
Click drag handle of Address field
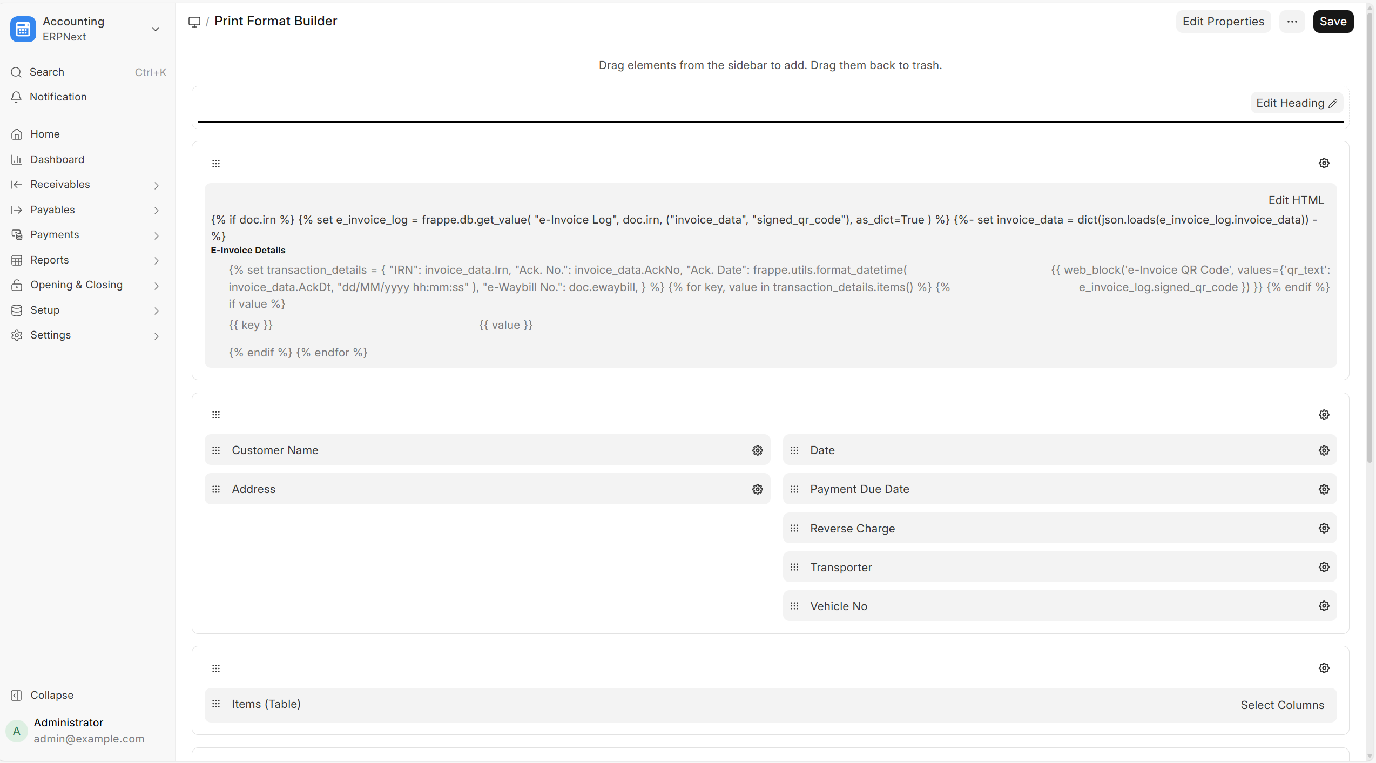(216, 489)
